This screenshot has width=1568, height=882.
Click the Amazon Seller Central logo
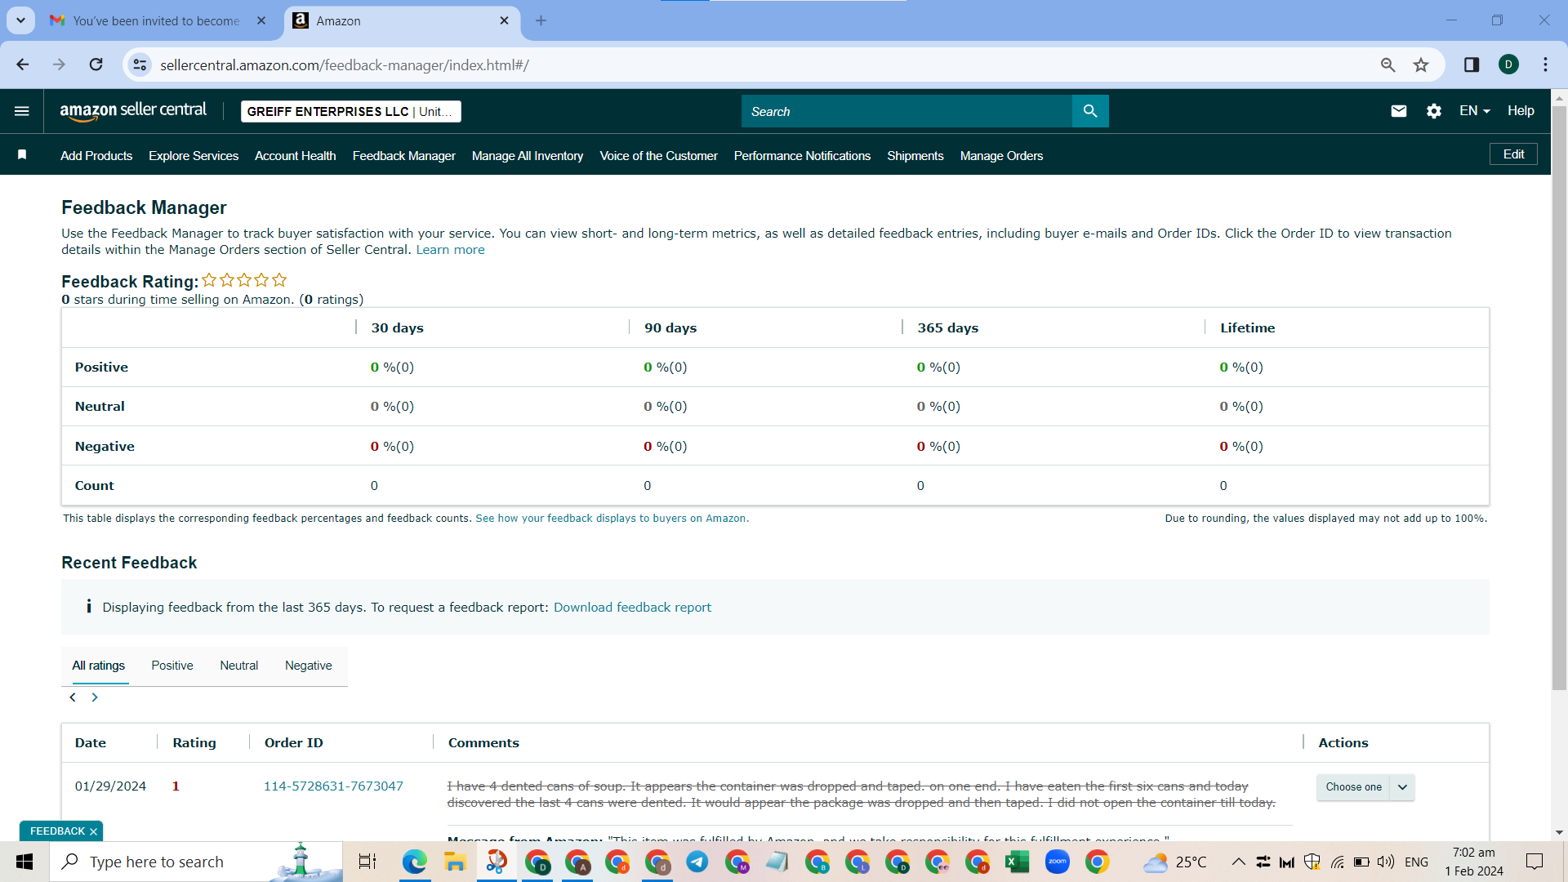pos(133,111)
